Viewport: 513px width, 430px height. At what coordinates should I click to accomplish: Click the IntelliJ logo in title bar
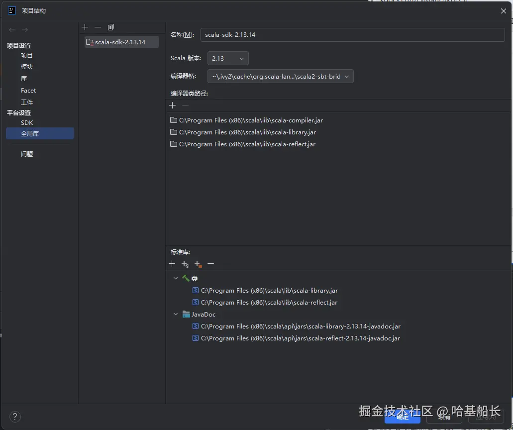pyautogui.click(x=12, y=10)
